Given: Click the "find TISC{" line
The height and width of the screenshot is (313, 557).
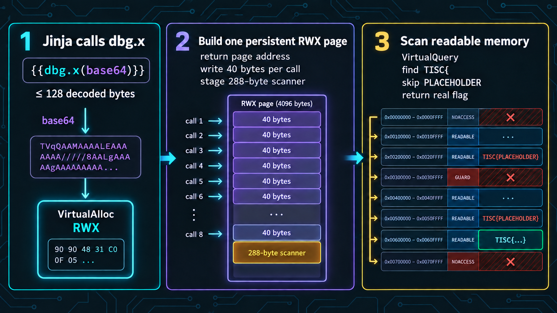Looking at the screenshot, I should click(425, 70).
